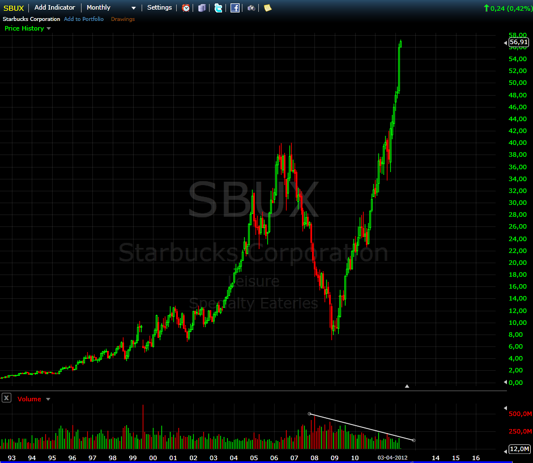Click the 12,0M volume value label
This screenshot has height=463, width=533.
[x=519, y=449]
